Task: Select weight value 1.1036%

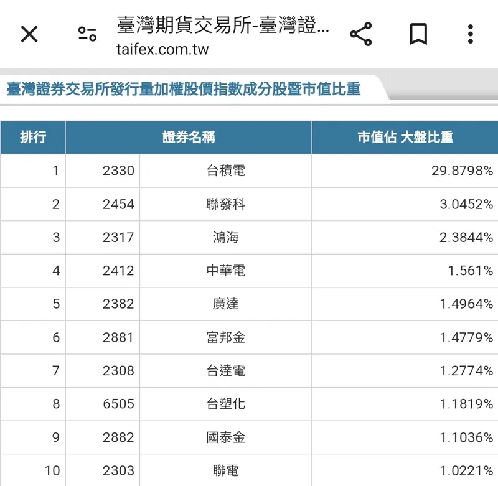Action: click(466, 437)
